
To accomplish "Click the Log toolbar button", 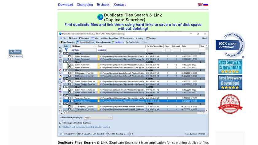I will [x=144, y=42].
